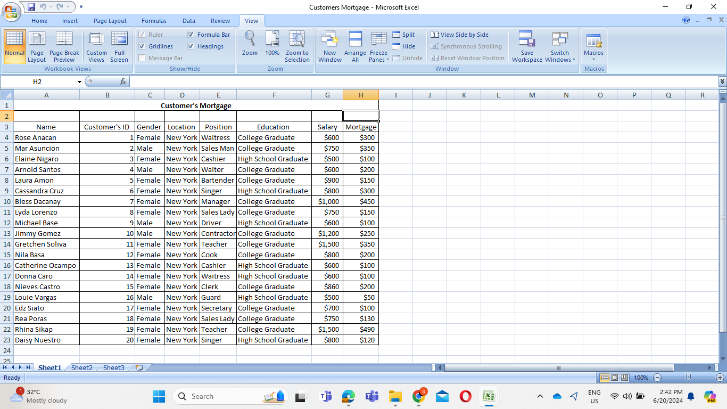Toggle the Ruler checkbox

(142, 35)
